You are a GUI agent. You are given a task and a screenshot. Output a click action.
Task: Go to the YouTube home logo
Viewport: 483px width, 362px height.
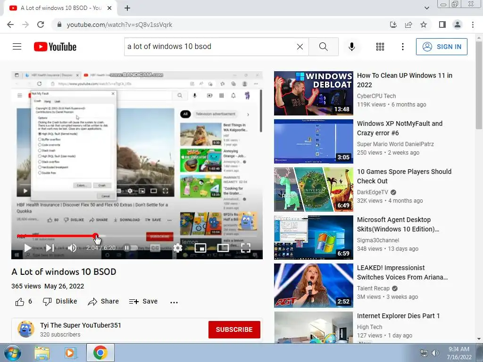click(x=55, y=47)
